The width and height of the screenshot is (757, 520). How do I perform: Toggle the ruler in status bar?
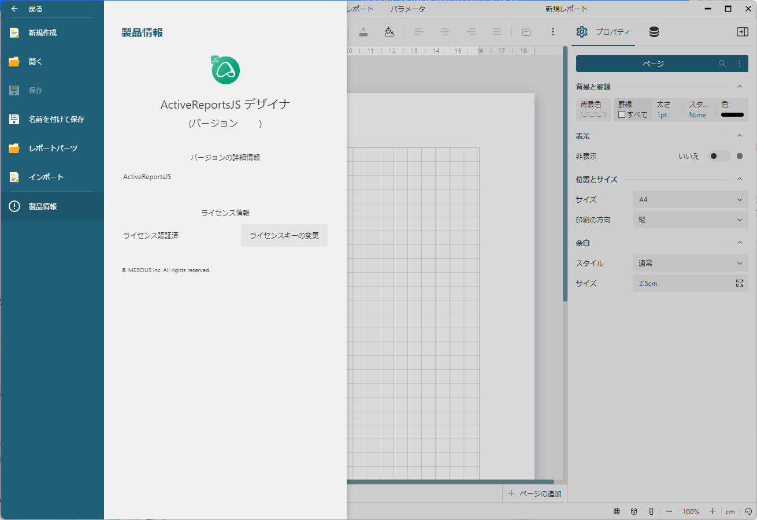[651, 511]
